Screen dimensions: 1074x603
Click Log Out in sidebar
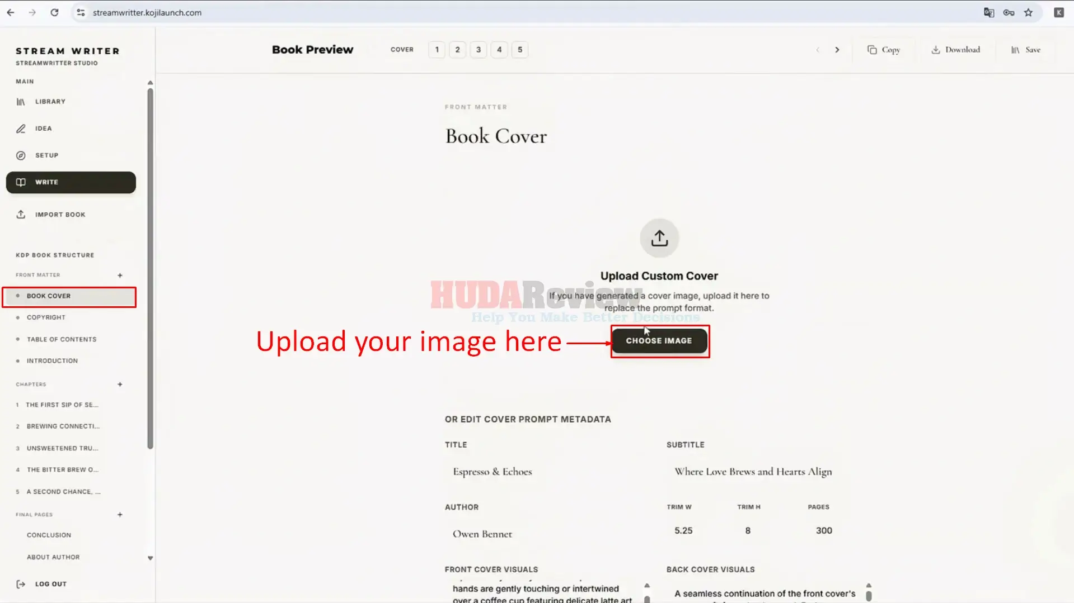[x=51, y=584]
